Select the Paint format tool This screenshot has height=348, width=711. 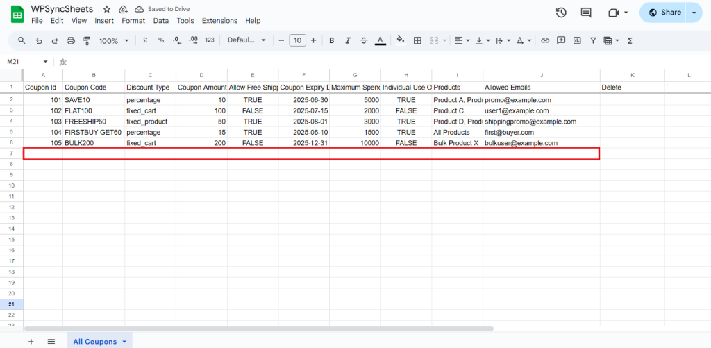[x=87, y=40]
